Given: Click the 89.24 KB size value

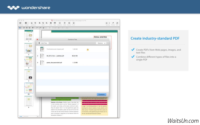Looking at the screenshot, I should (x=75, y=56).
